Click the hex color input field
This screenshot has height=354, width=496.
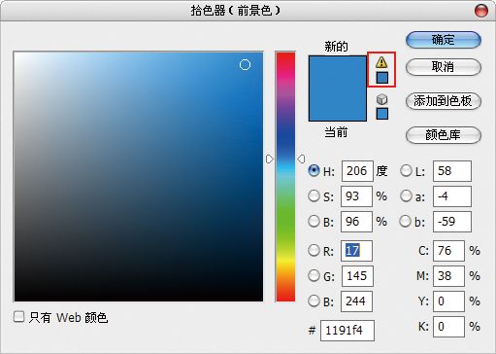tap(347, 331)
